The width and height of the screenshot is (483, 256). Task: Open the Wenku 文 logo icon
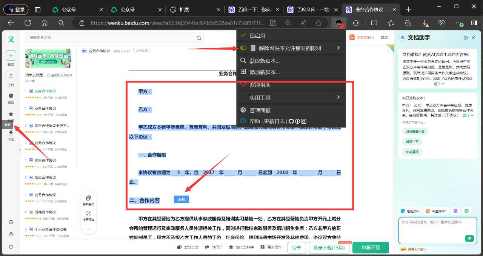(x=11, y=39)
